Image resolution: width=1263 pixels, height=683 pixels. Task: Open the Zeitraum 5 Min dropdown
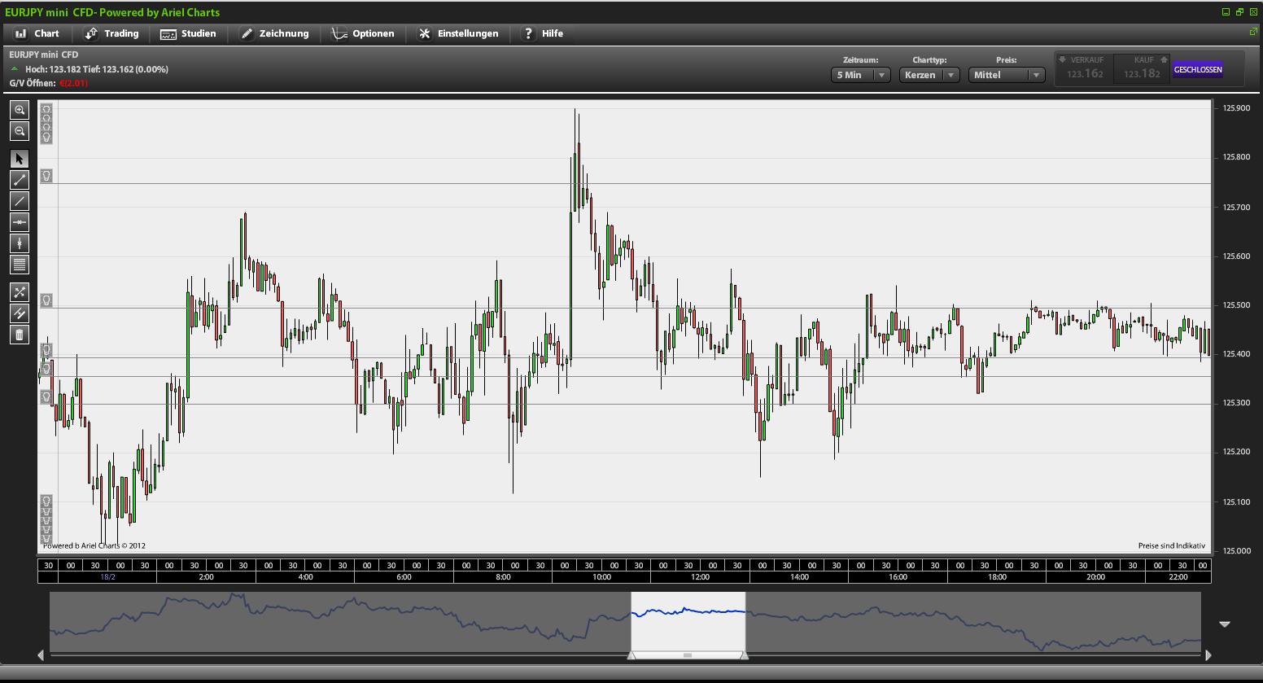click(860, 75)
